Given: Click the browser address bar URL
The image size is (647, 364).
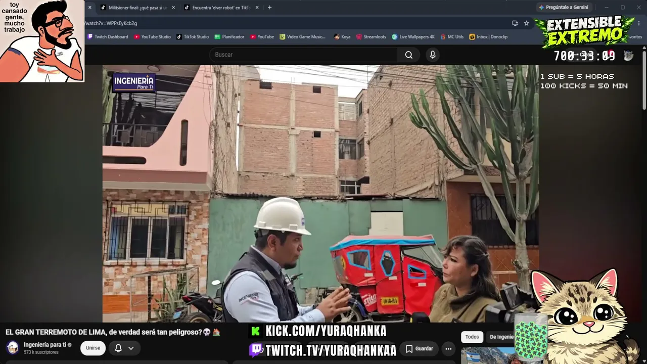Looking at the screenshot, I should 111,23.
